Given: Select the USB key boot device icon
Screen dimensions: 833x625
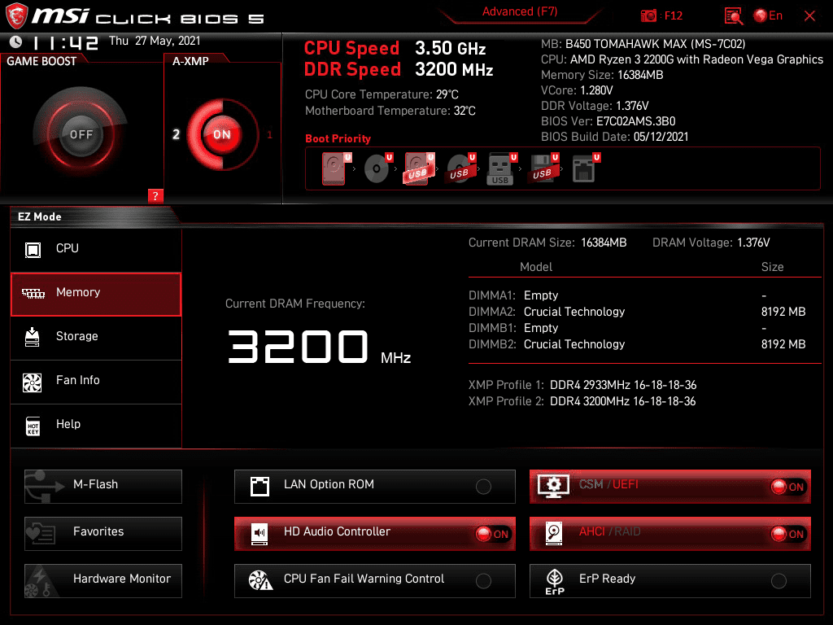Looking at the screenshot, I should pyautogui.click(x=502, y=169).
